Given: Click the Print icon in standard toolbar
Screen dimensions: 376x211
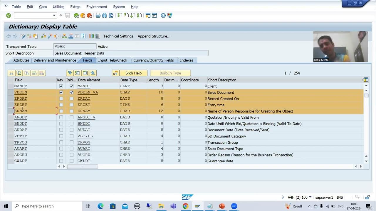Looking at the screenshot, I should click(x=98, y=15).
